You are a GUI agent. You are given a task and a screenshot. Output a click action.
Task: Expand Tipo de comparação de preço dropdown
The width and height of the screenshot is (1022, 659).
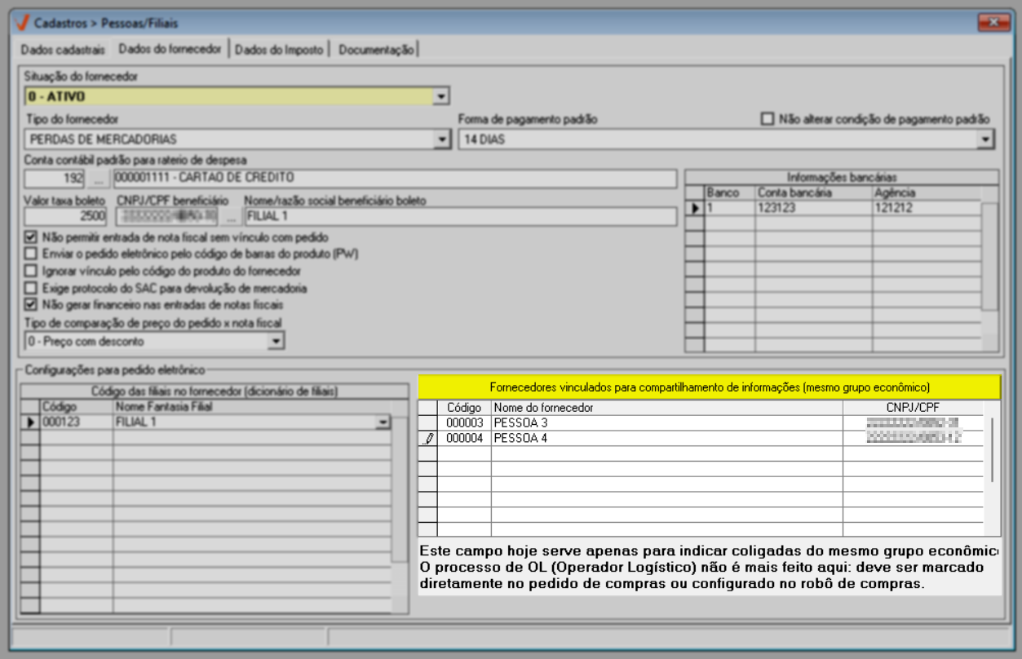click(x=277, y=341)
